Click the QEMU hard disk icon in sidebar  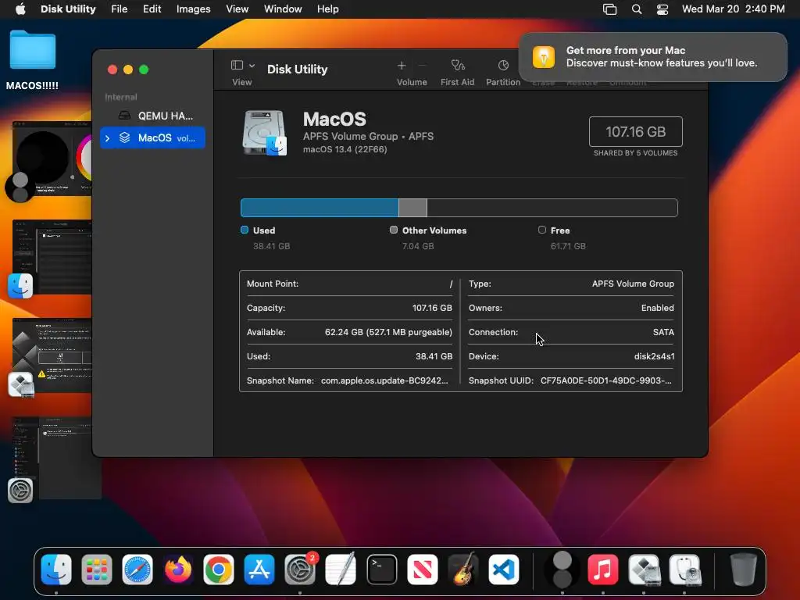(x=124, y=116)
